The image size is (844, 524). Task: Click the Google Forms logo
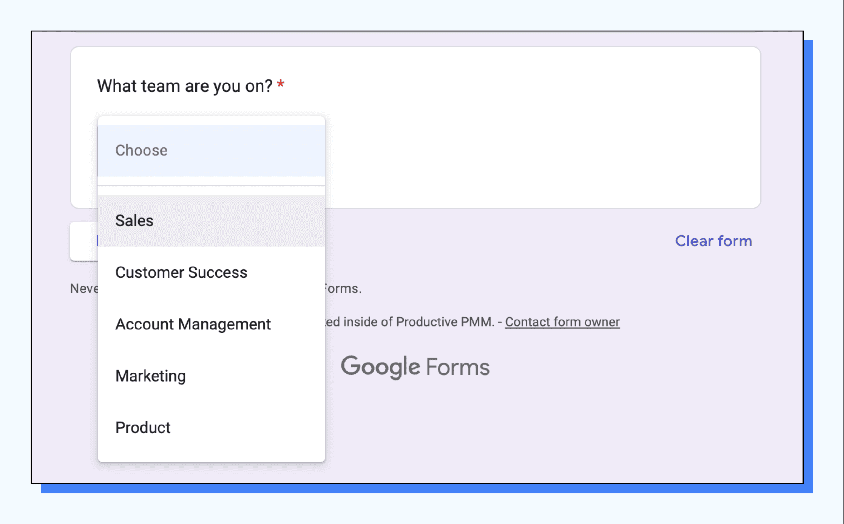[x=415, y=367]
